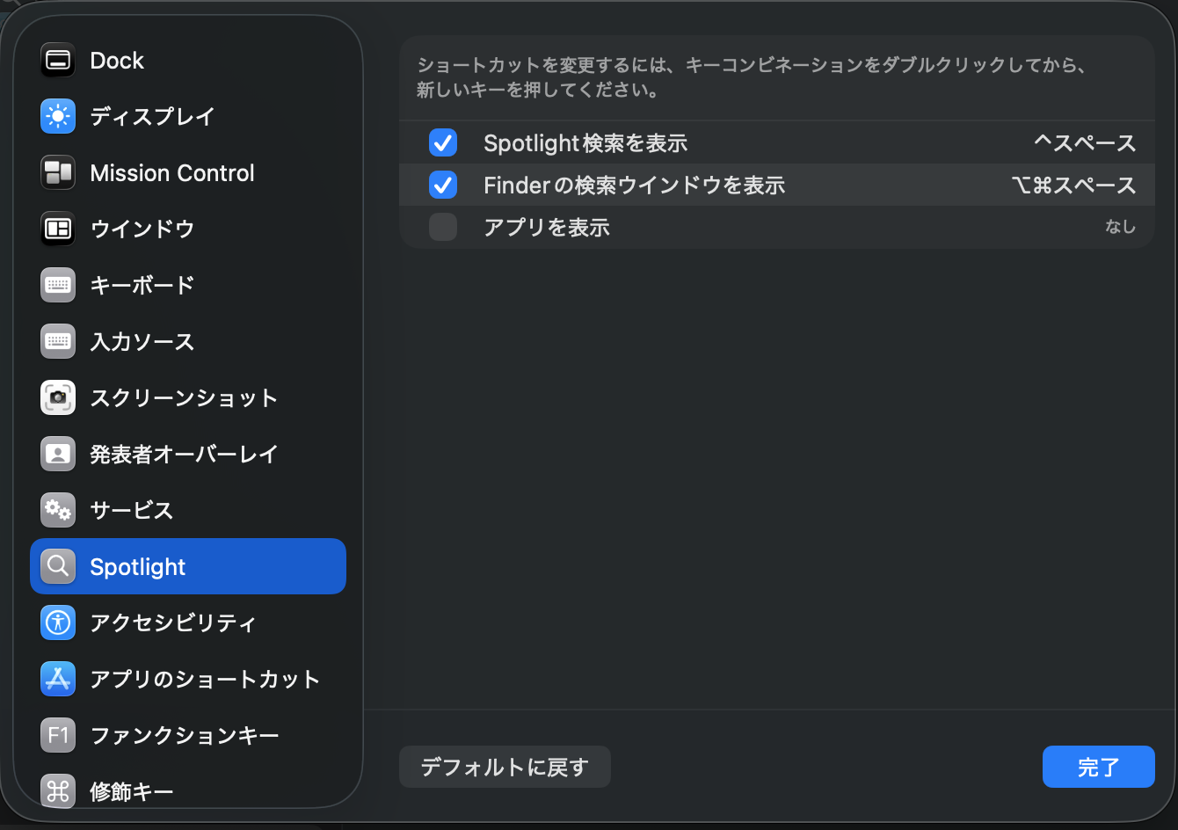Enable the アプリを表示 checkbox
This screenshot has height=830, width=1178.
[443, 227]
